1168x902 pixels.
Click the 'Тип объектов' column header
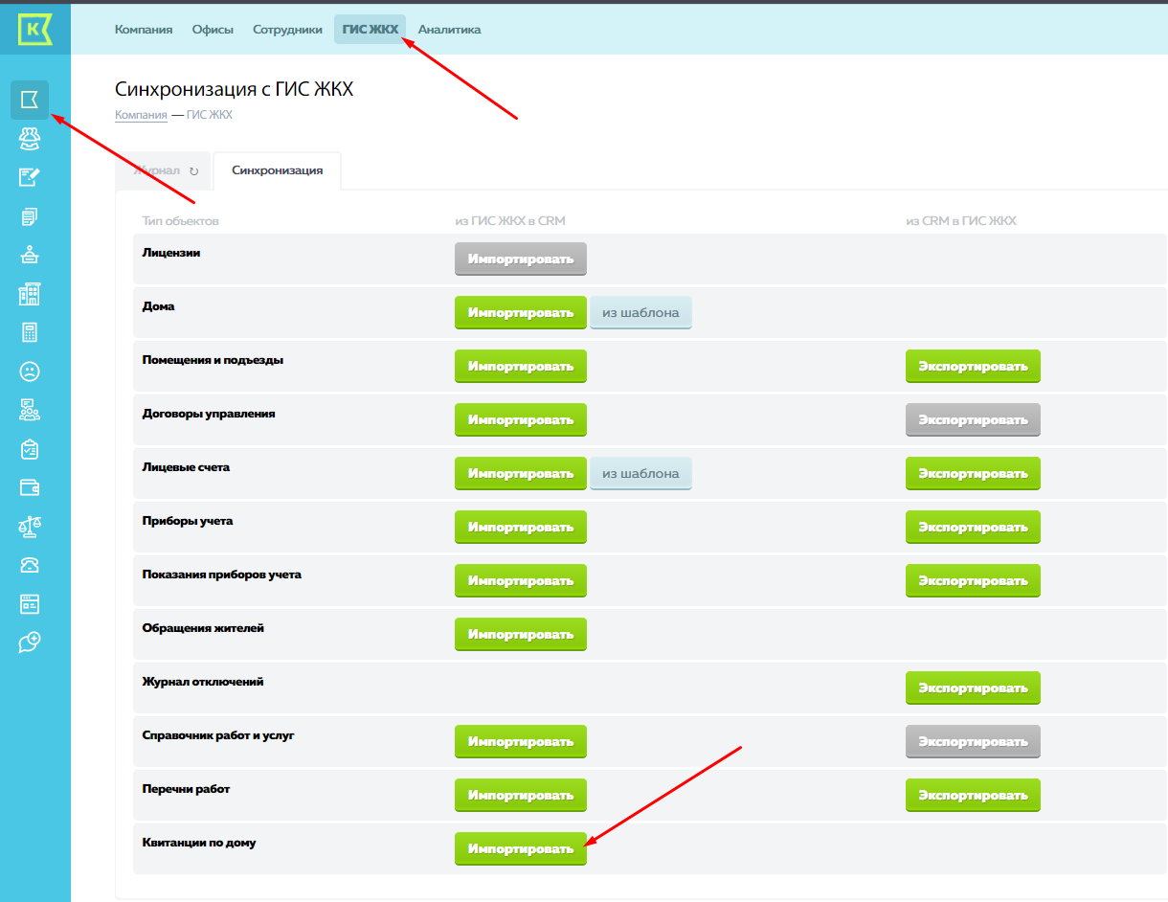(x=181, y=221)
